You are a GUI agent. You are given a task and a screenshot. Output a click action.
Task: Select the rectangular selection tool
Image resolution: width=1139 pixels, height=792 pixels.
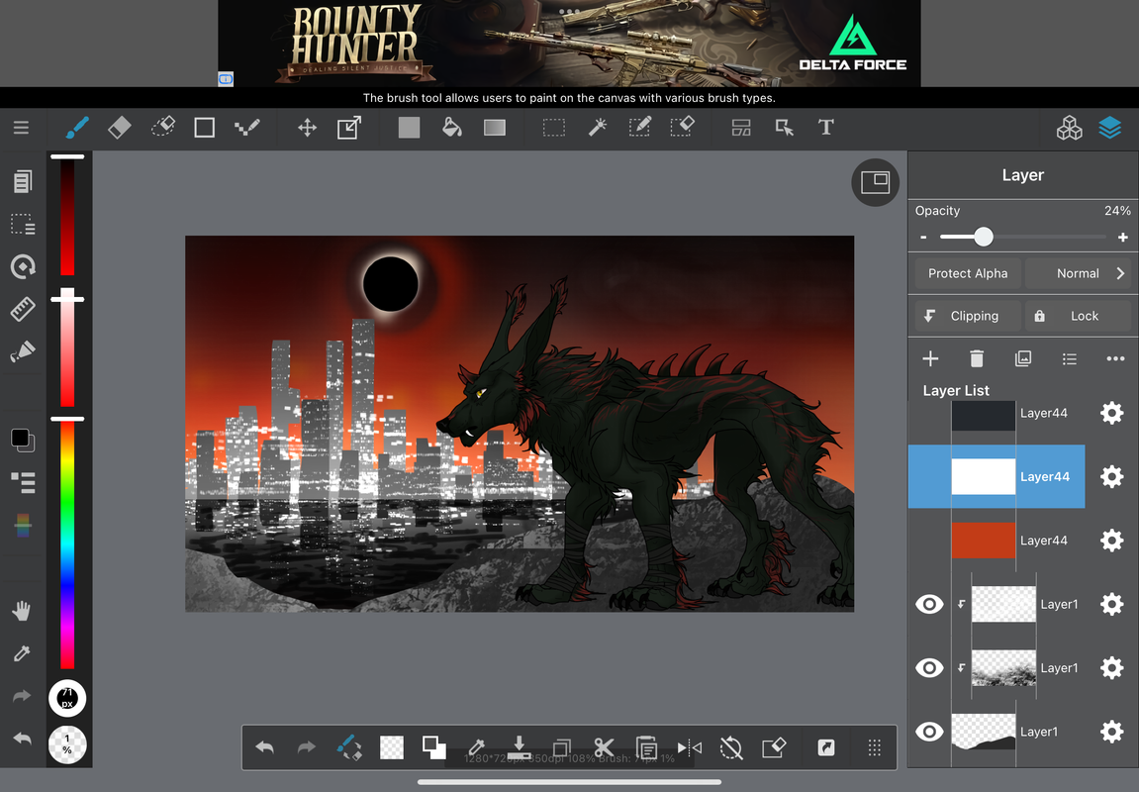553,128
